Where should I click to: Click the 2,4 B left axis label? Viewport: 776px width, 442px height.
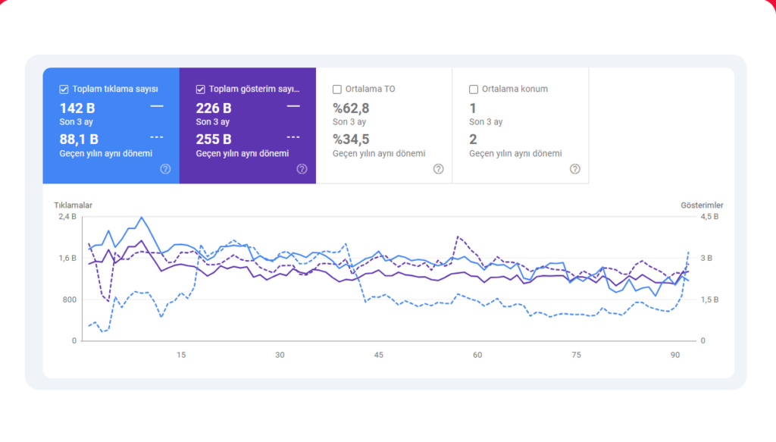point(67,216)
